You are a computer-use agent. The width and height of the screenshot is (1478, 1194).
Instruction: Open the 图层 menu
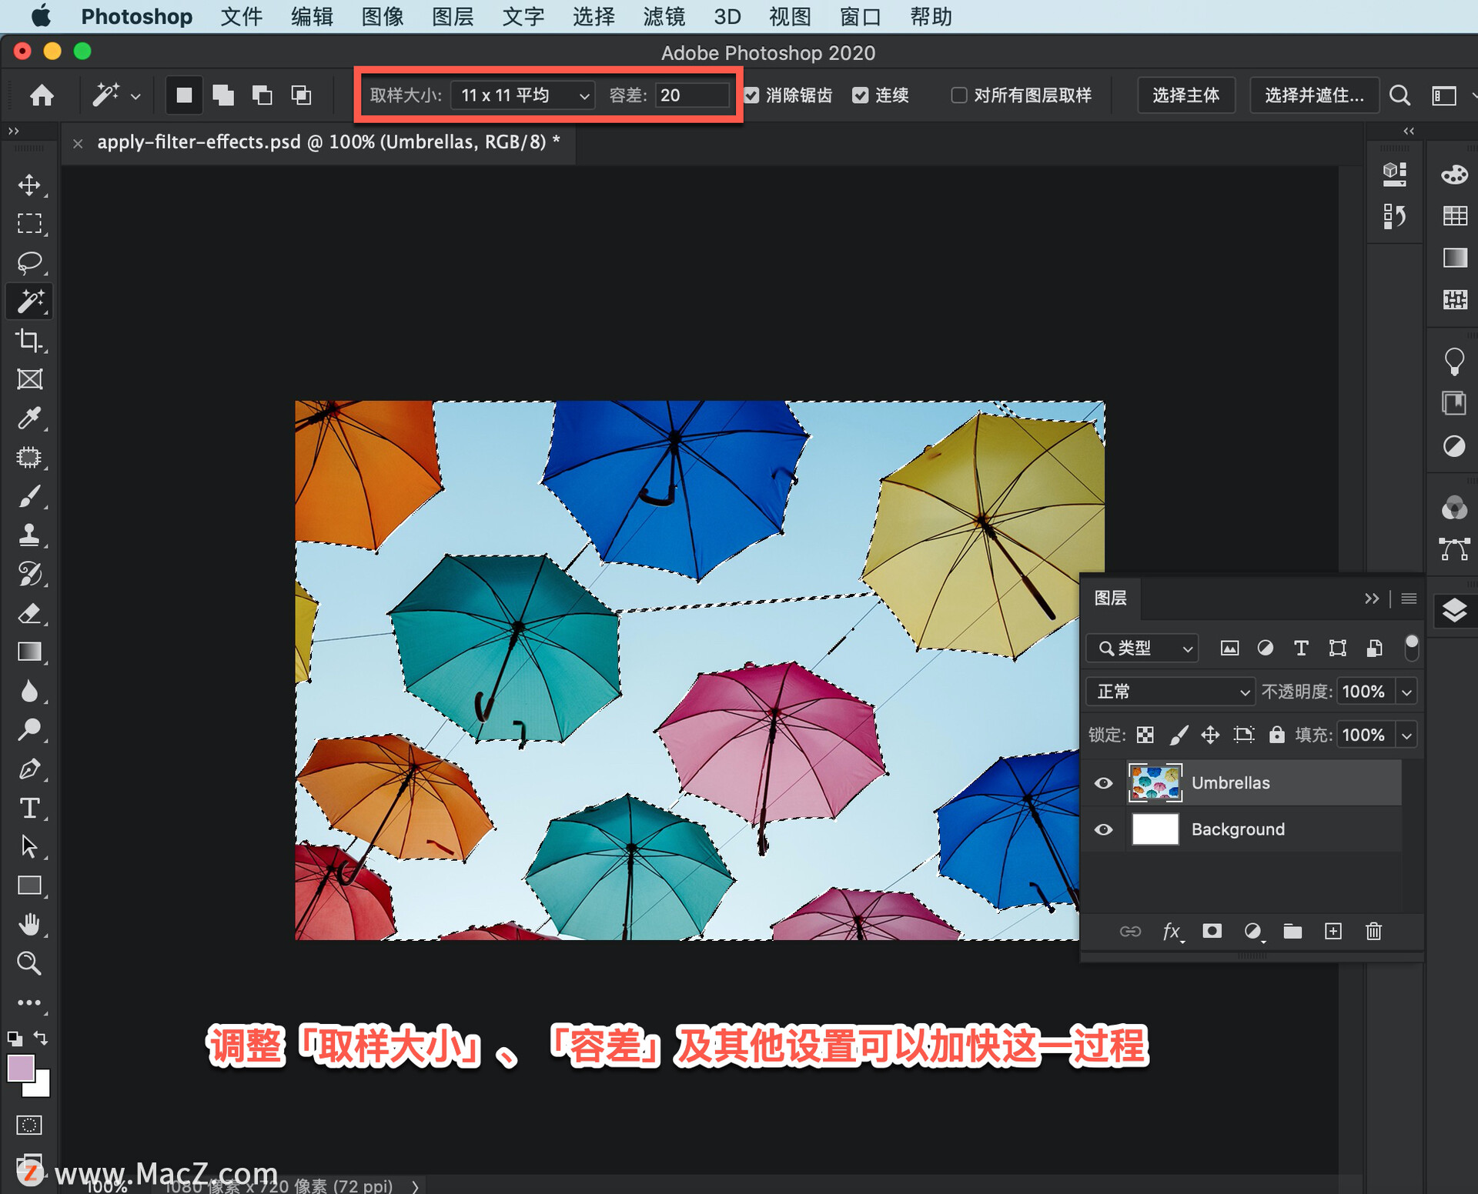453,16
